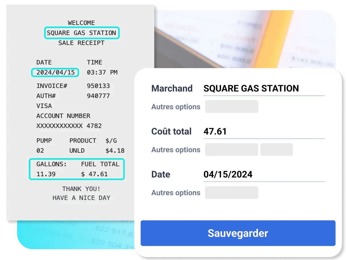The width and height of the screenshot is (347, 260).
Task: Choose the first alternate option under Coût total
Action: 232,150
